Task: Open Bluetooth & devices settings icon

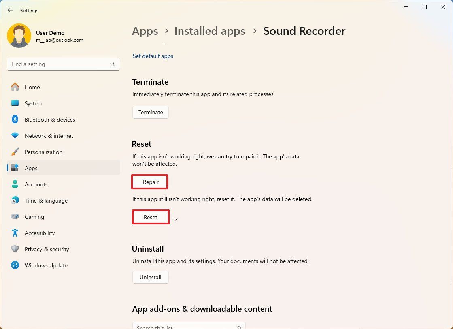Action: (x=15, y=120)
